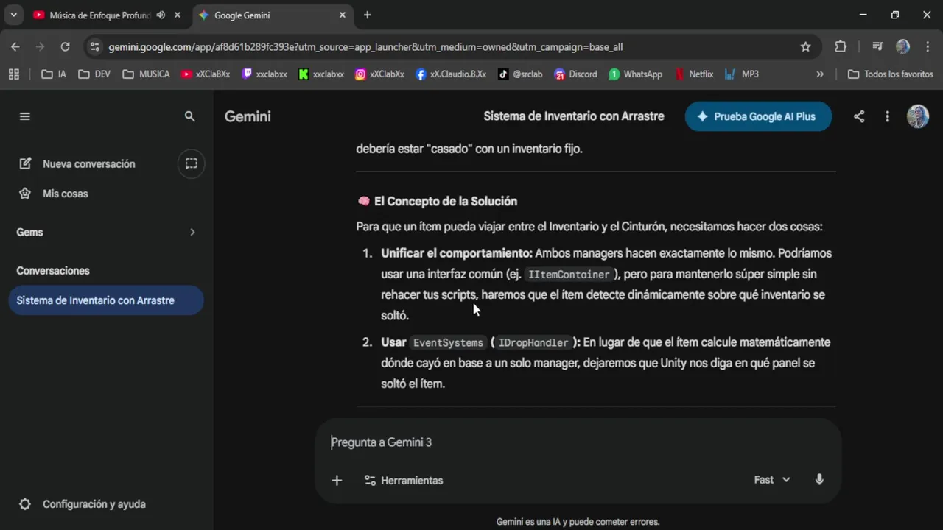
Task: Click the temporary chat icon
Action: tap(192, 163)
